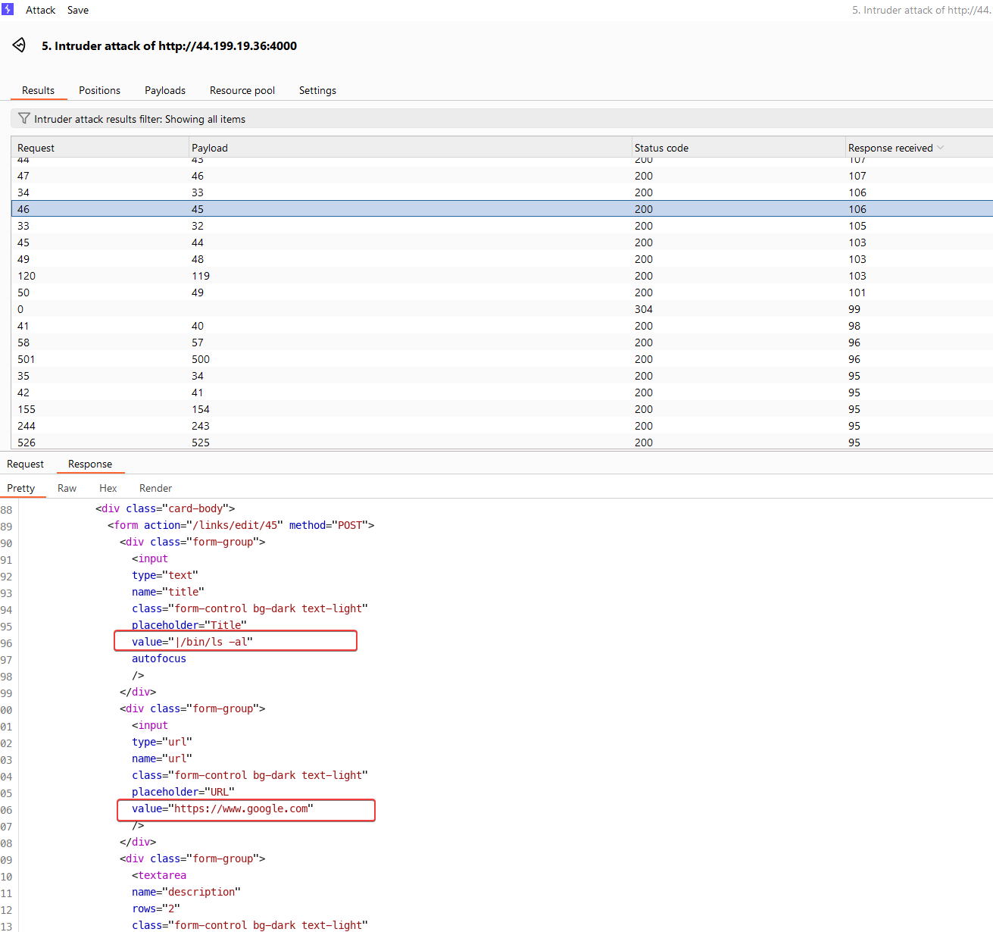Sort results by Status code column
Image resolution: width=993 pixels, height=932 pixels.
coord(661,148)
